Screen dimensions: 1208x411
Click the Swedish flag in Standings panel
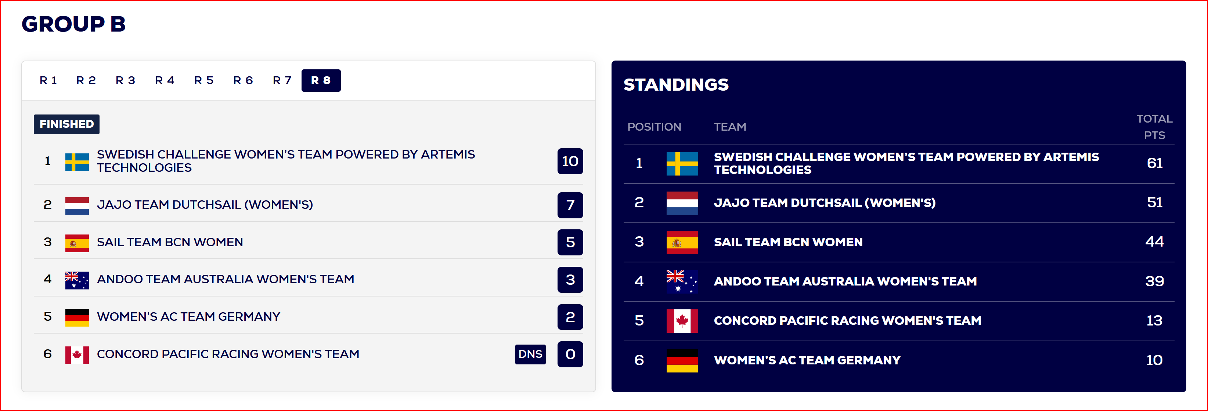tap(682, 164)
